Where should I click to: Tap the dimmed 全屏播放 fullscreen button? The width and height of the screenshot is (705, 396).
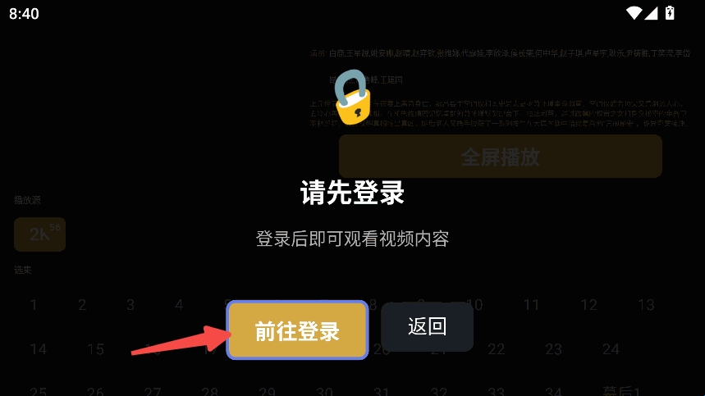501,157
